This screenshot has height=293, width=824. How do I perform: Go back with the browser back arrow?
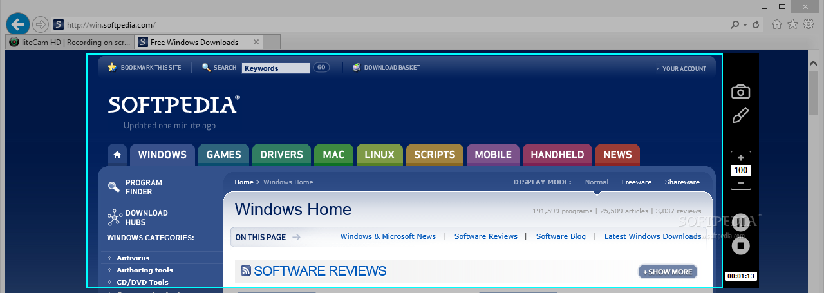point(17,24)
